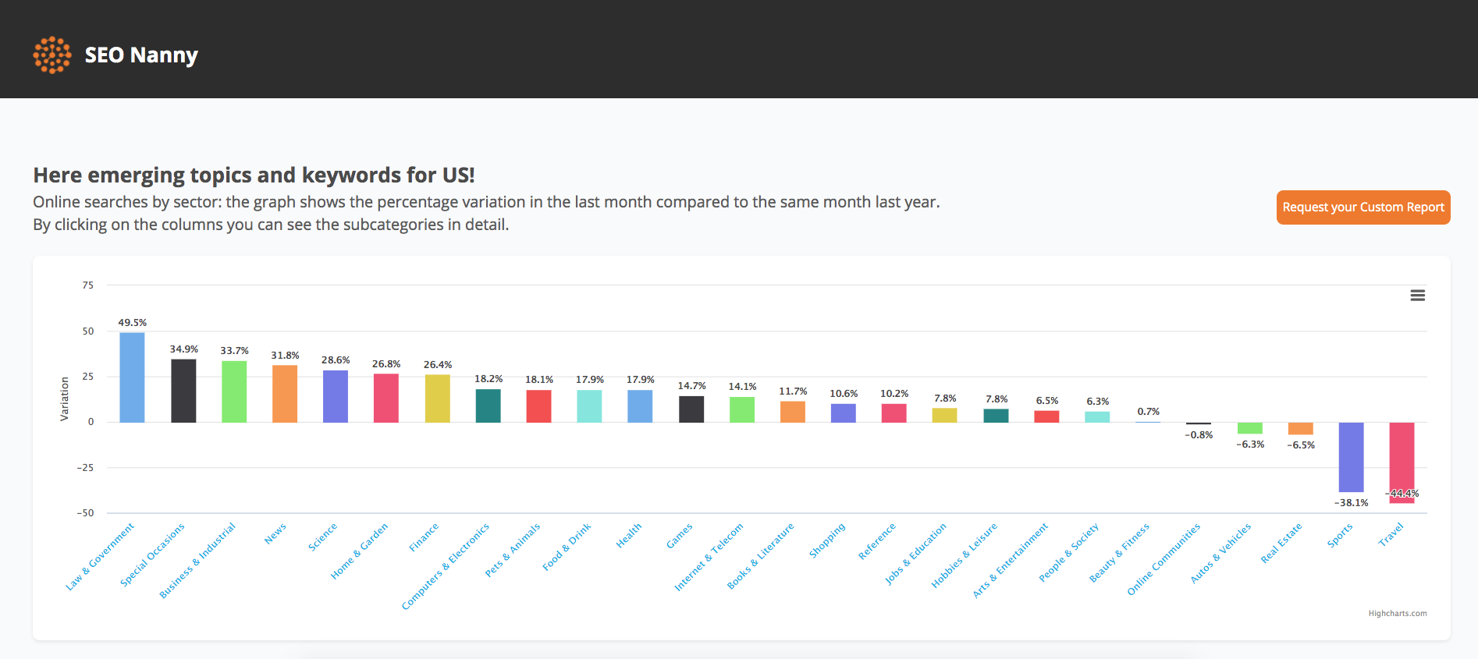Click the Hobbies & Leisure bar column

coord(997,416)
